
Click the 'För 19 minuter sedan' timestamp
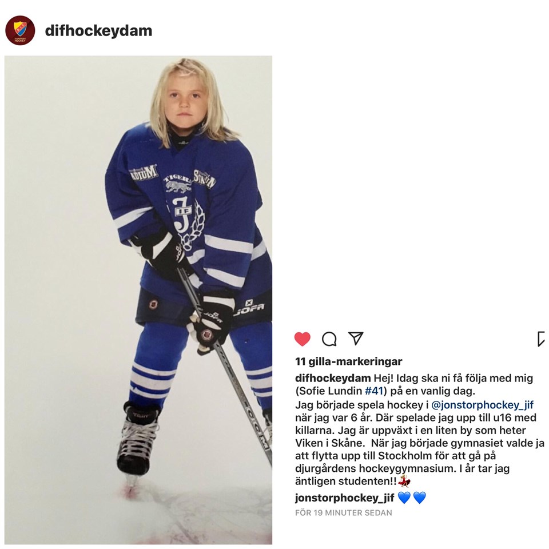pyautogui.click(x=344, y=513)
